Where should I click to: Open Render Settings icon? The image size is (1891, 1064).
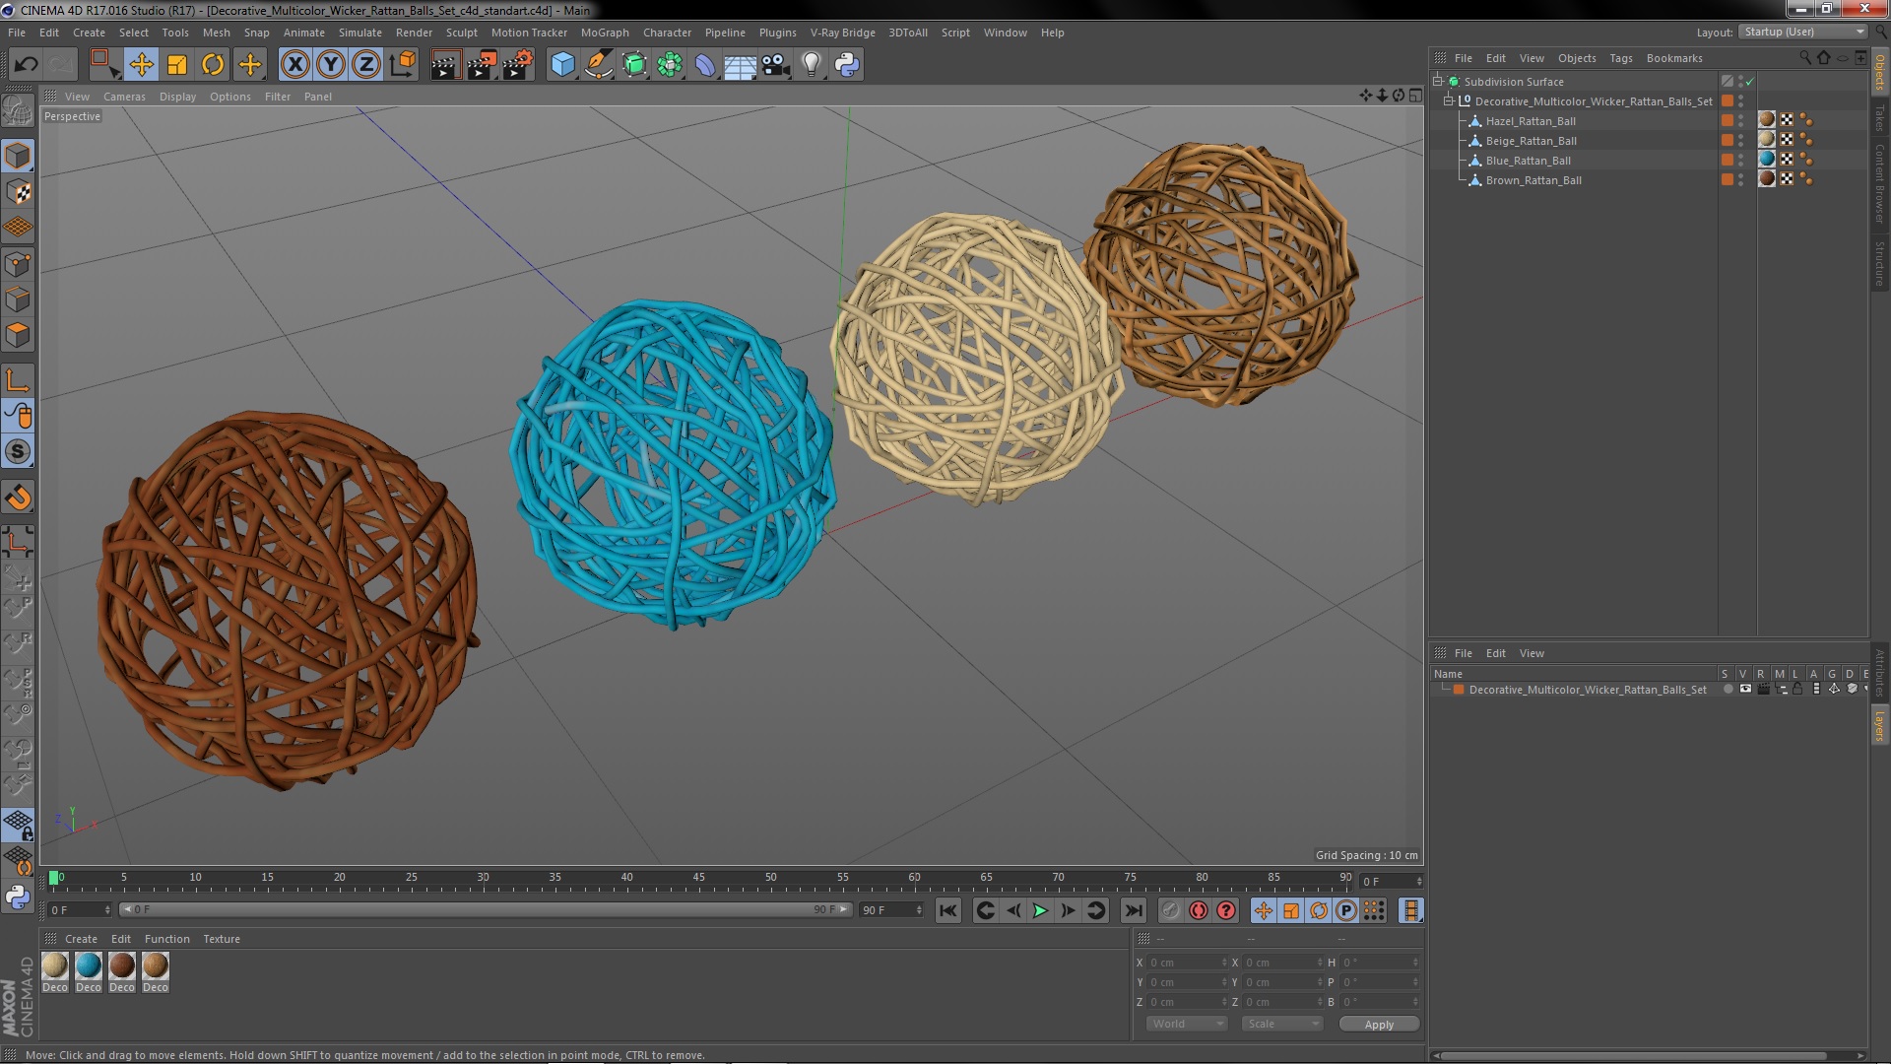(517, 65)
